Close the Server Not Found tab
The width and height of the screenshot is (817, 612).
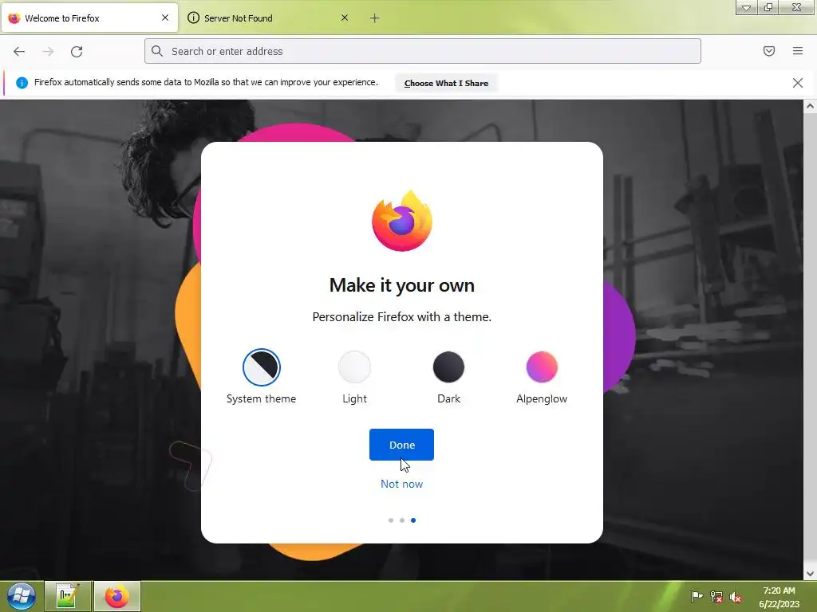tap(345, 18)
